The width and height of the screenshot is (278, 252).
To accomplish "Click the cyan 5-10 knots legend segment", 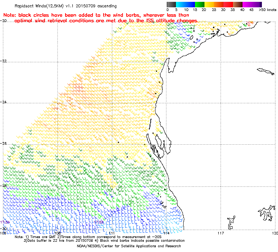I will click(181, 4).
